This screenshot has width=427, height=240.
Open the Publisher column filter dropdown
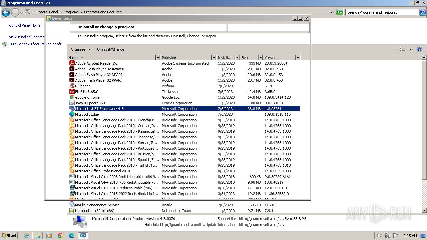click(x=214, y=58)
